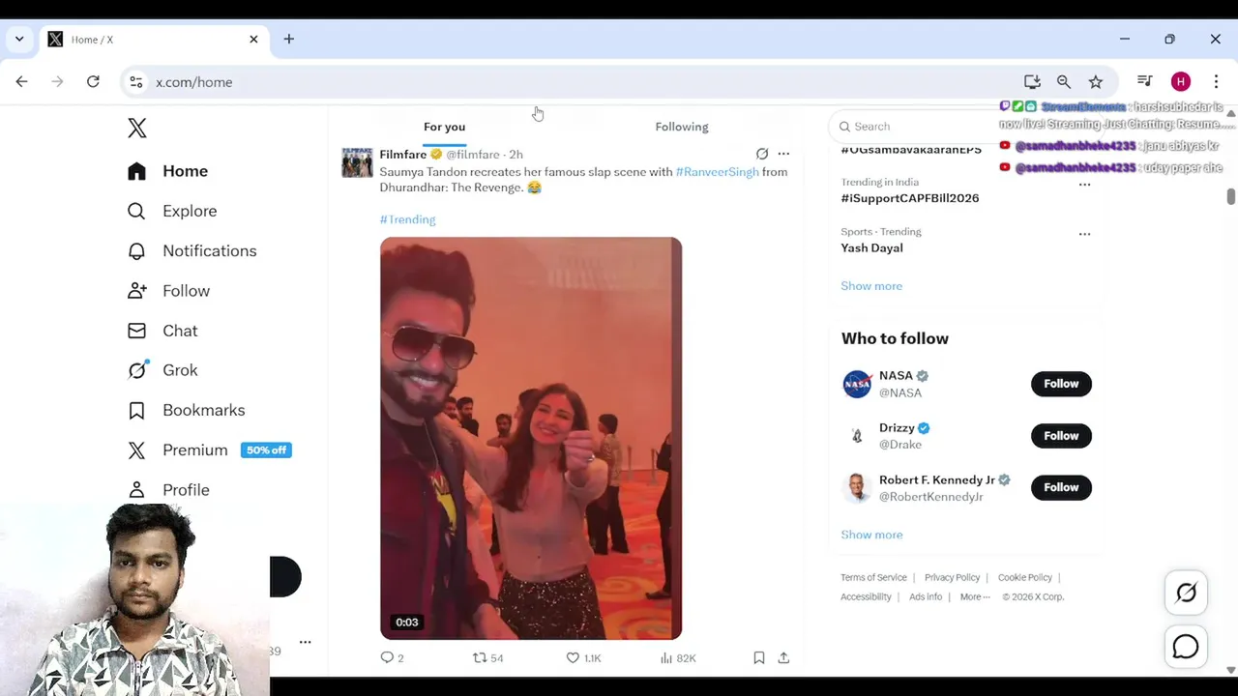This screenshot has height=696, width=1238.
Task: Open the Chrome profile H avatar
Action: (x=1181, y=82)
